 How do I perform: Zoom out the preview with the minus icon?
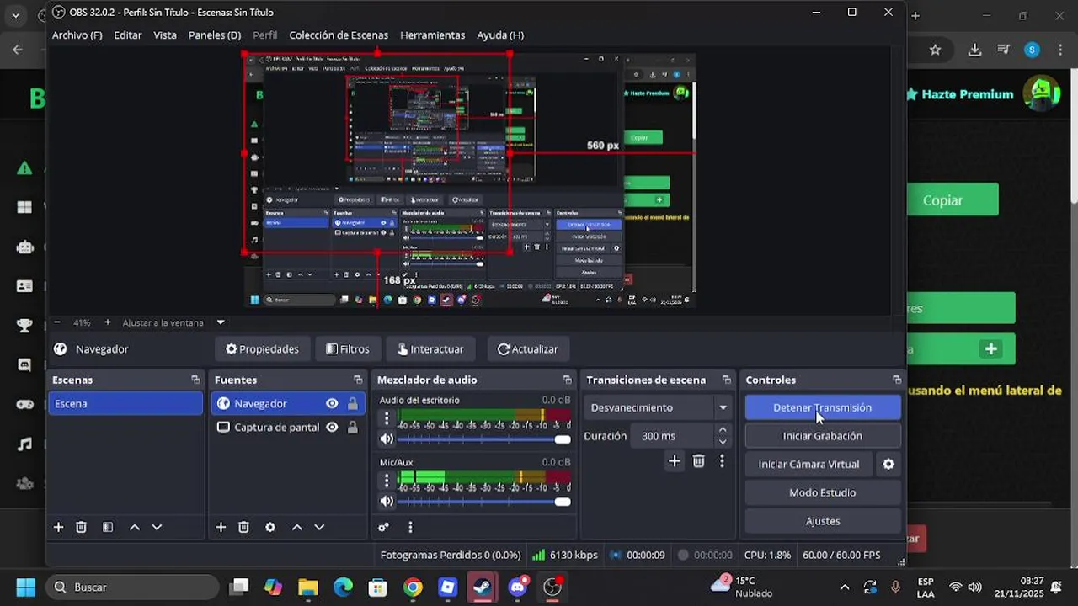click(57, 322)
